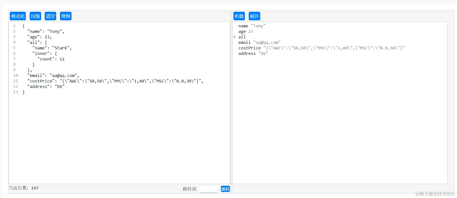Click the 跳转到 label
The image size is (457, 198).
pos(189,189)
